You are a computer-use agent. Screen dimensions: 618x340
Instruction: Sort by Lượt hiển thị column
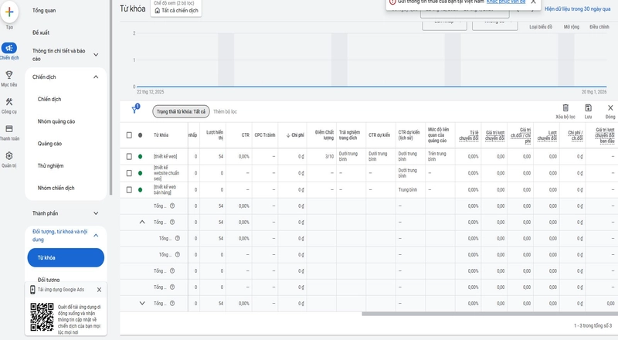click(215, 135)
